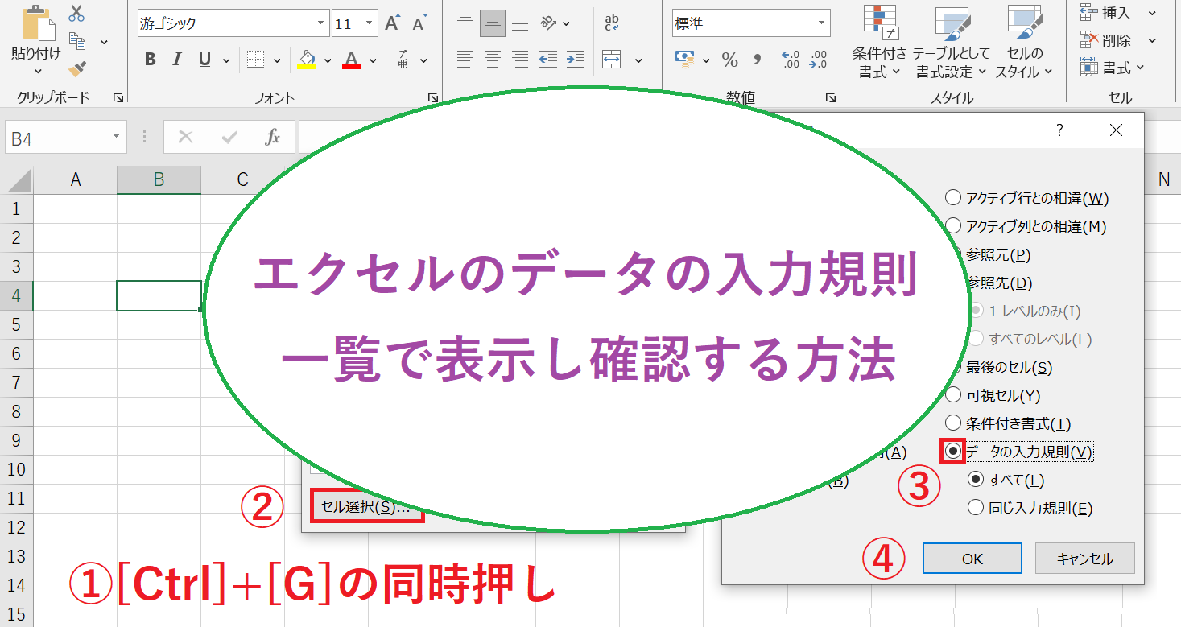
Task: Click the insert function fx icon
Action: click(x=273, y=138)
